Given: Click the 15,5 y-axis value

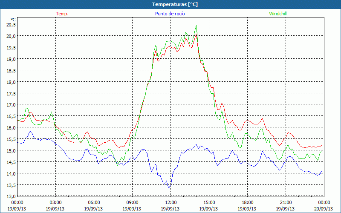Looking at the screenshot, I should [x=11, y=139].
